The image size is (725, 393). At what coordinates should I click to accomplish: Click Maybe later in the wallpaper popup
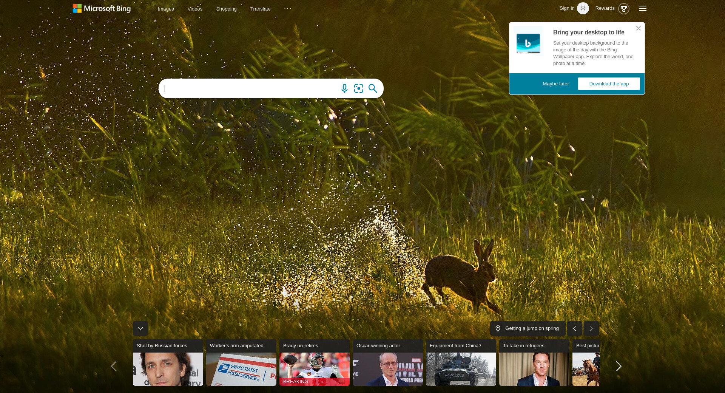click(x=556, y=84)
